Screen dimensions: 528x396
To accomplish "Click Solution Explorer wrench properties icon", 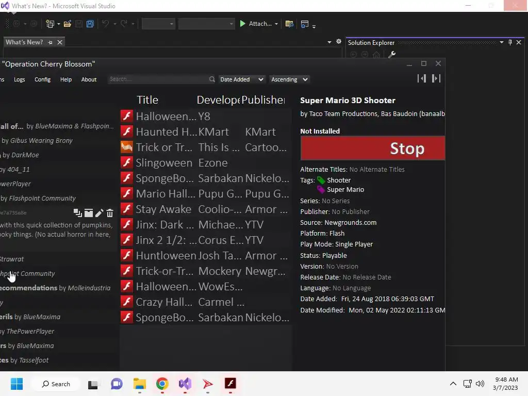I will (392, 54).
